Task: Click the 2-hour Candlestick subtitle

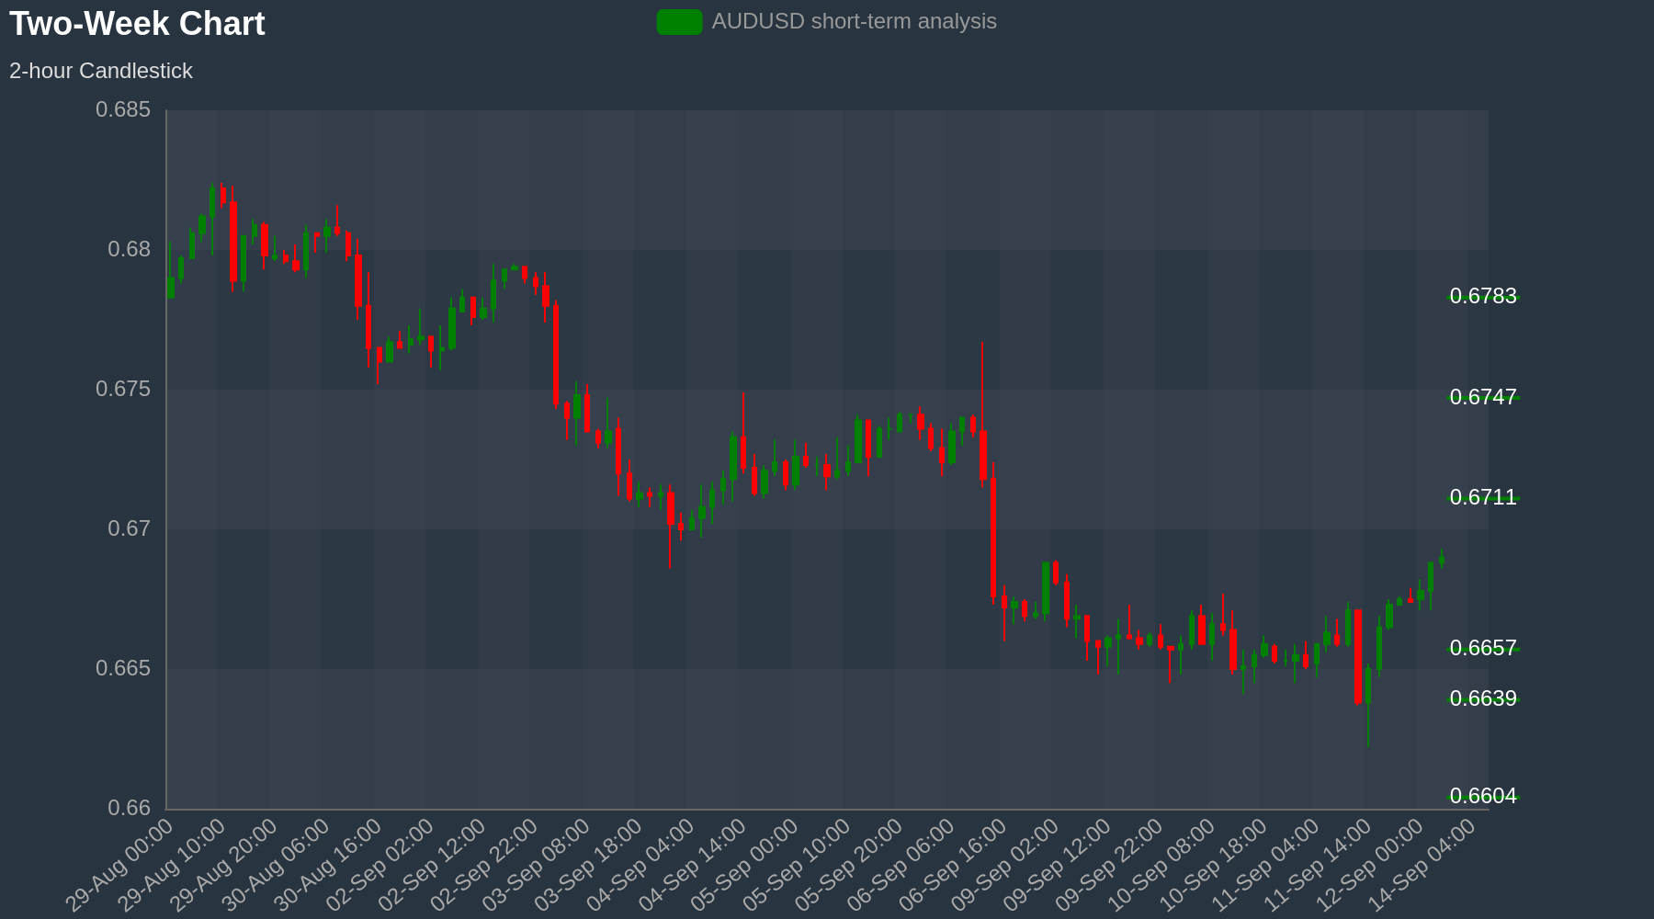Action: pos(101,71)
